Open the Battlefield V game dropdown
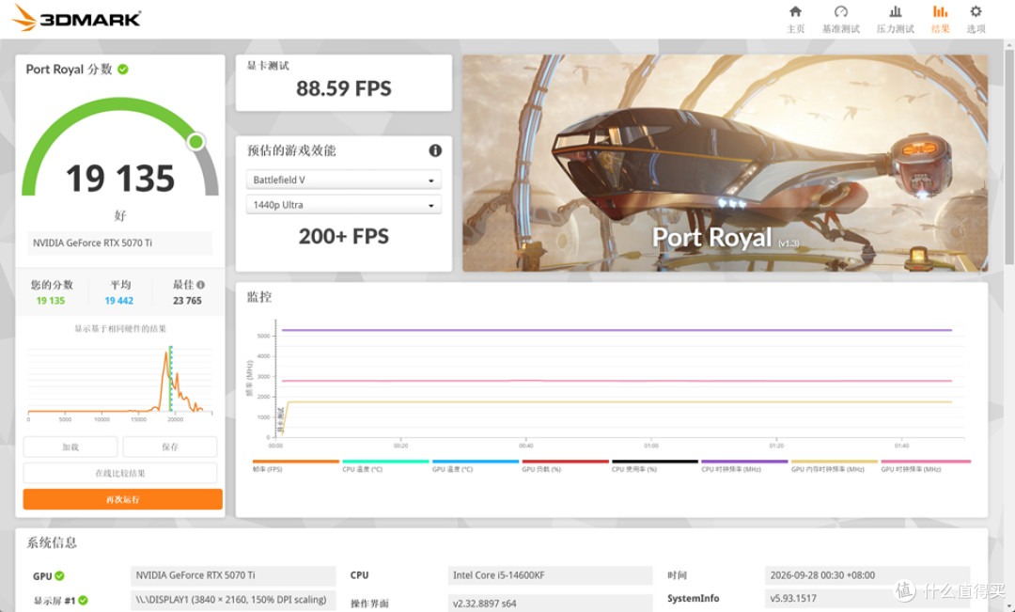The height and width of the screenshot is (612, 1015). [344, 180]
